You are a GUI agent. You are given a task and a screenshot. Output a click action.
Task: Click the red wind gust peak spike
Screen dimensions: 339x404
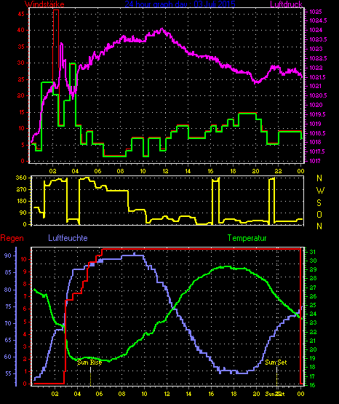[x=56, y=10]
